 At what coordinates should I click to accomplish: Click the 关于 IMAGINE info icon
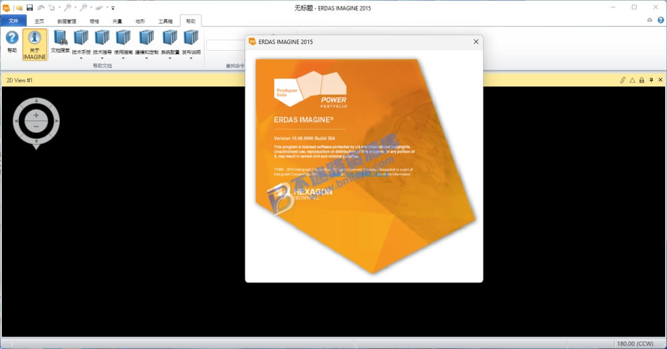(x=35, y=38)
